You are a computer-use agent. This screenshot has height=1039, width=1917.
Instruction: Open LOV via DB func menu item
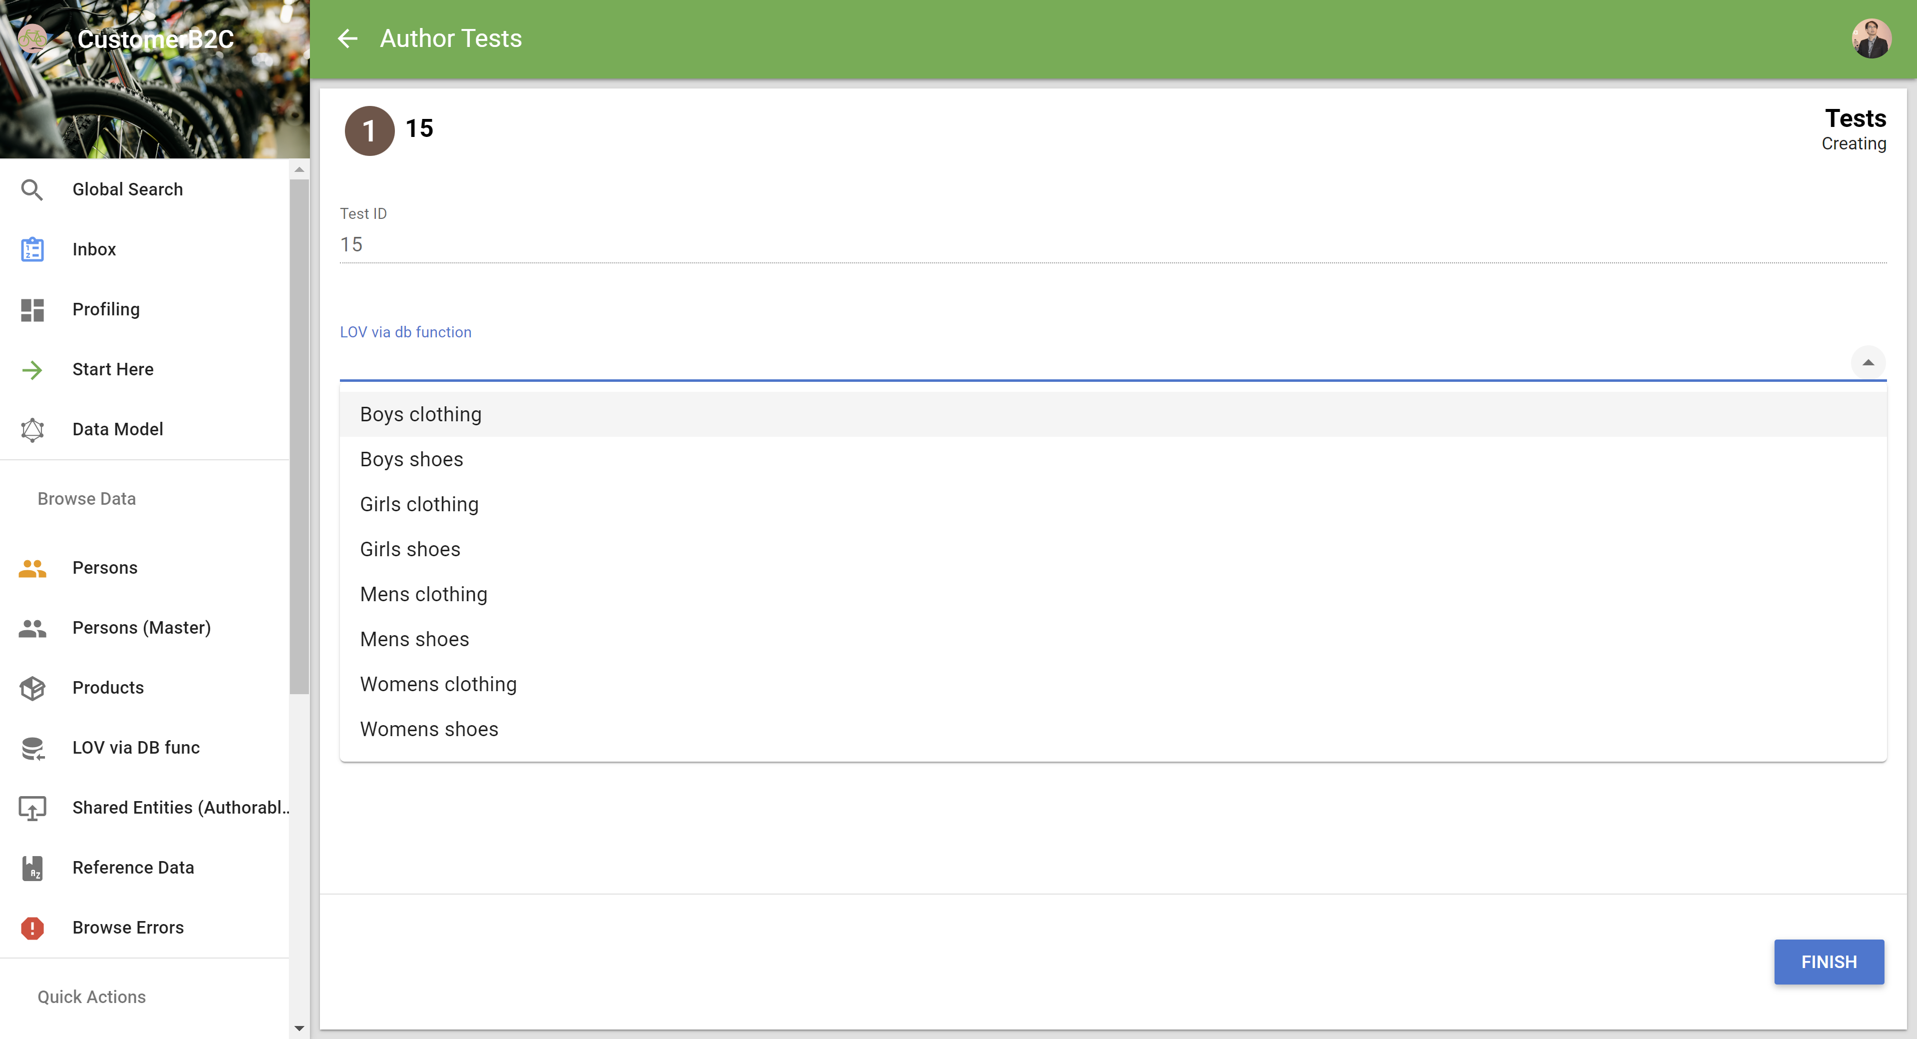(x=136, y=747)
